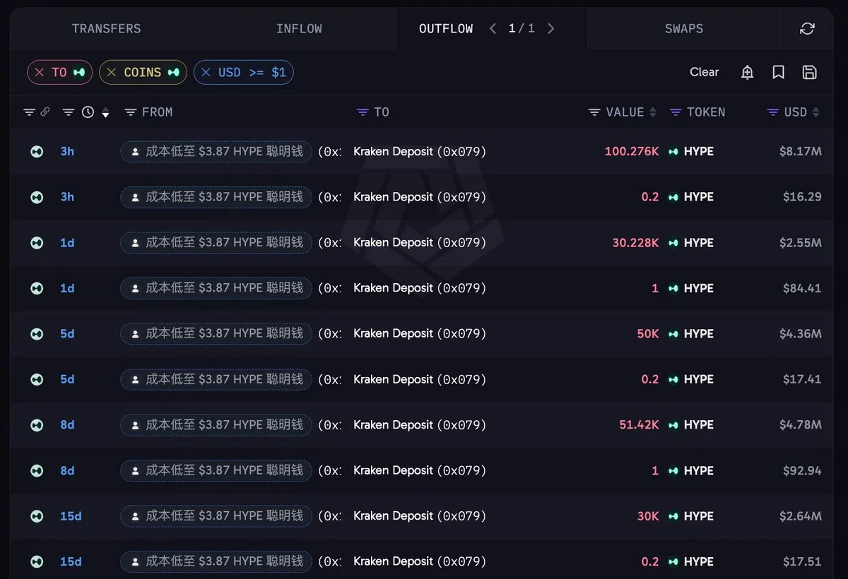The image size is (848, 579).
Task: Open the chain icon in the $92.94 row
Action: pos(37,470)
